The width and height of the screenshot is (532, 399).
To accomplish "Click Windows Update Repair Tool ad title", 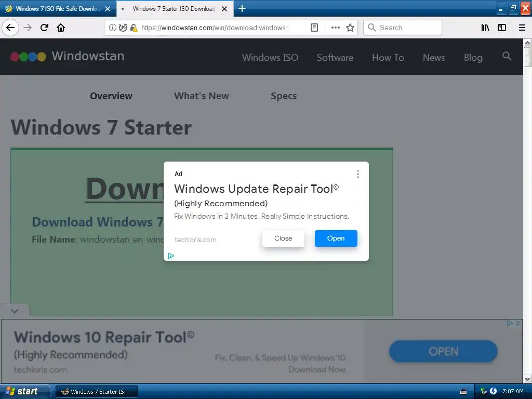I will click(x=256, y=189).
